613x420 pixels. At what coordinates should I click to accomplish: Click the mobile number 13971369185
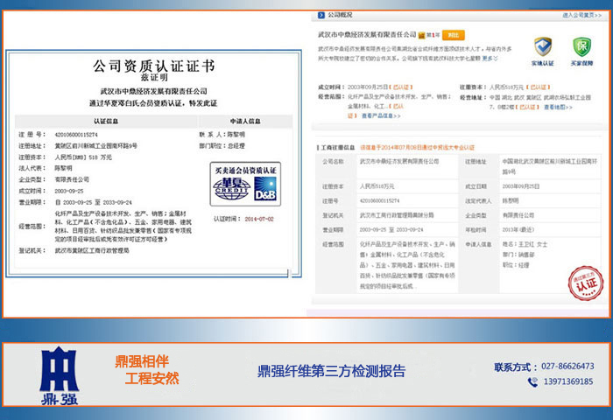point(568,381)
